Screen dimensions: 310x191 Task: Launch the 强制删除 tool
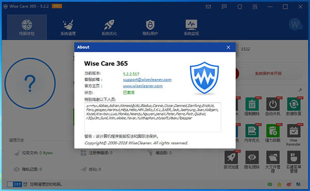click(x=252, y=107)
